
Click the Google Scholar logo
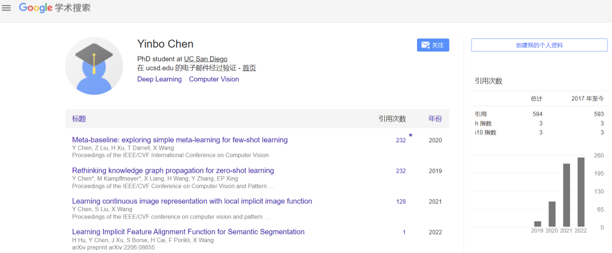click(x=54, y=8)
